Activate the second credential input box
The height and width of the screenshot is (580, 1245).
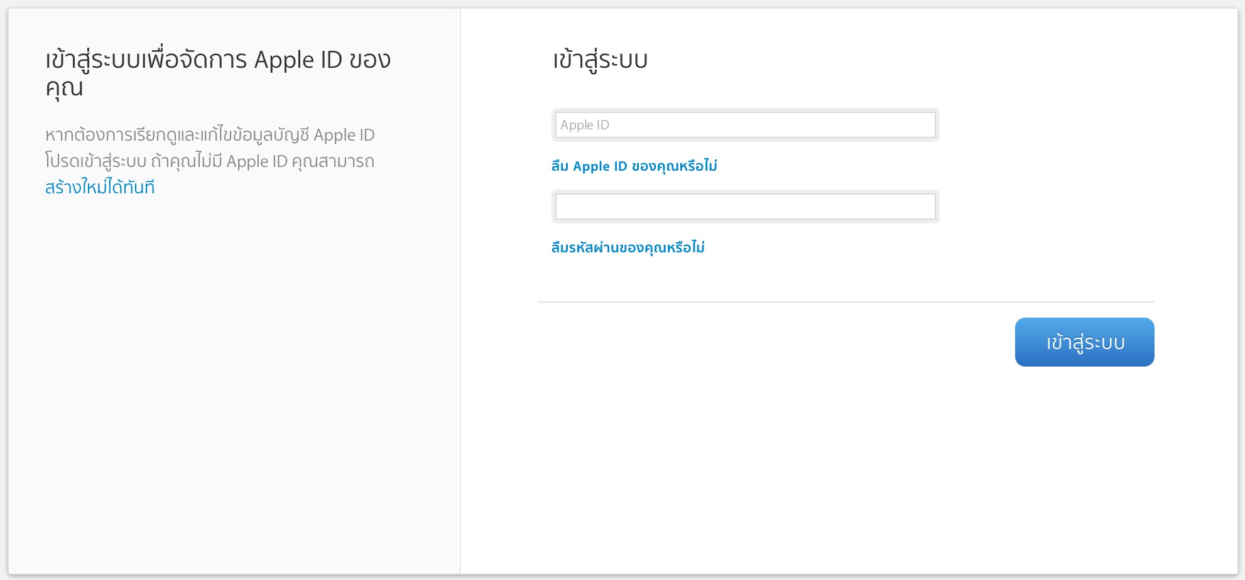tap(744, 206)
